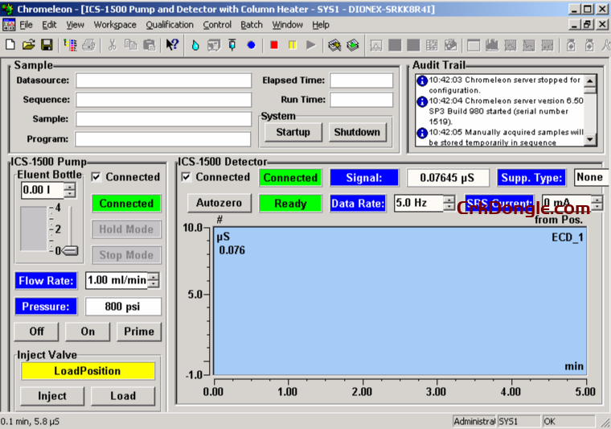
Task: Click the Datasource input field
Action: tap(163, 80)
